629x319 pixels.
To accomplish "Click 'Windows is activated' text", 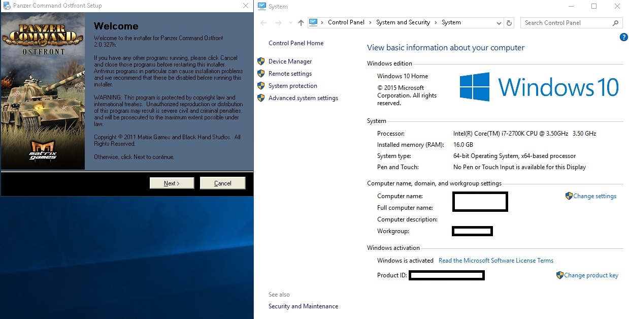I will point(405,261).
